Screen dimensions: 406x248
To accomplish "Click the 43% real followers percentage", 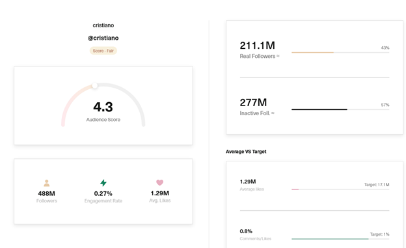I will (385, 48).
